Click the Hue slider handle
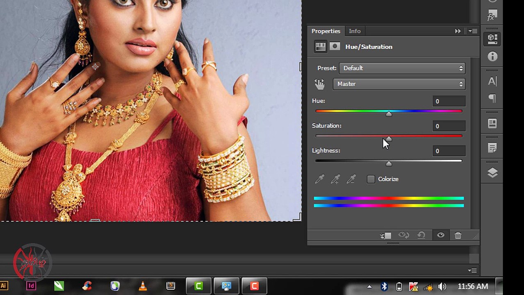The image size is (524, 295). [x=389, y=114]
